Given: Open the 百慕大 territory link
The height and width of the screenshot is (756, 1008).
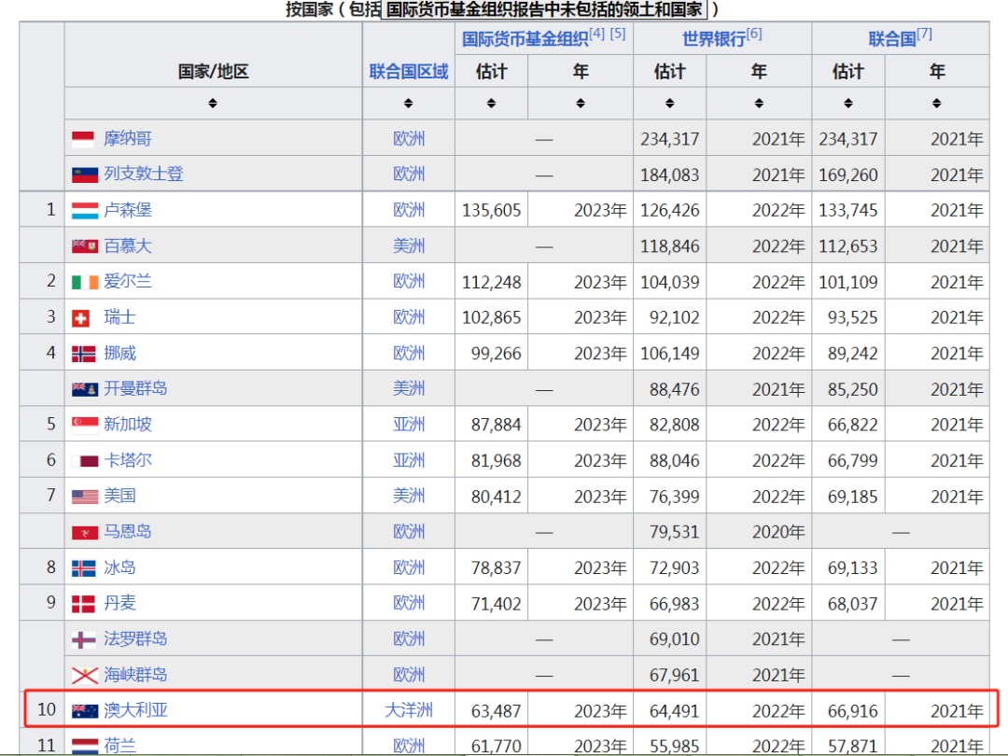Looking at the screenshot, I should click(128, 245).
